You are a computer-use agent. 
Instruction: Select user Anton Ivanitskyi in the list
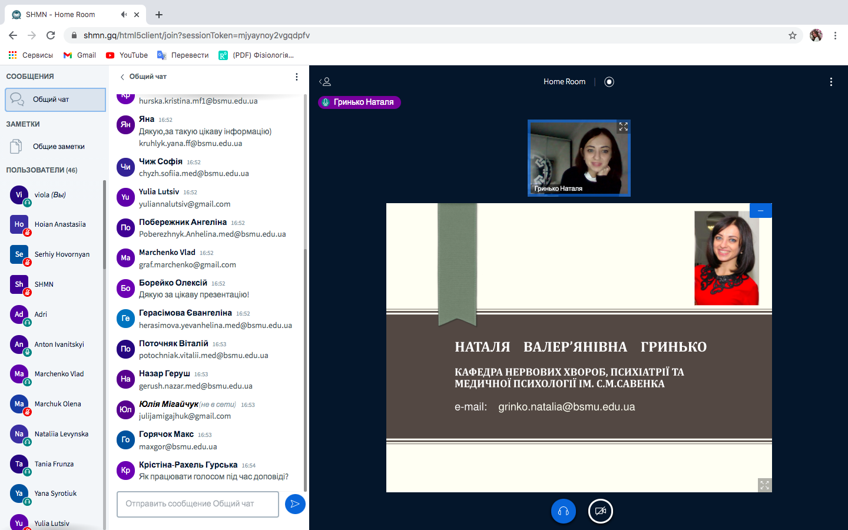tap(59, 344)
